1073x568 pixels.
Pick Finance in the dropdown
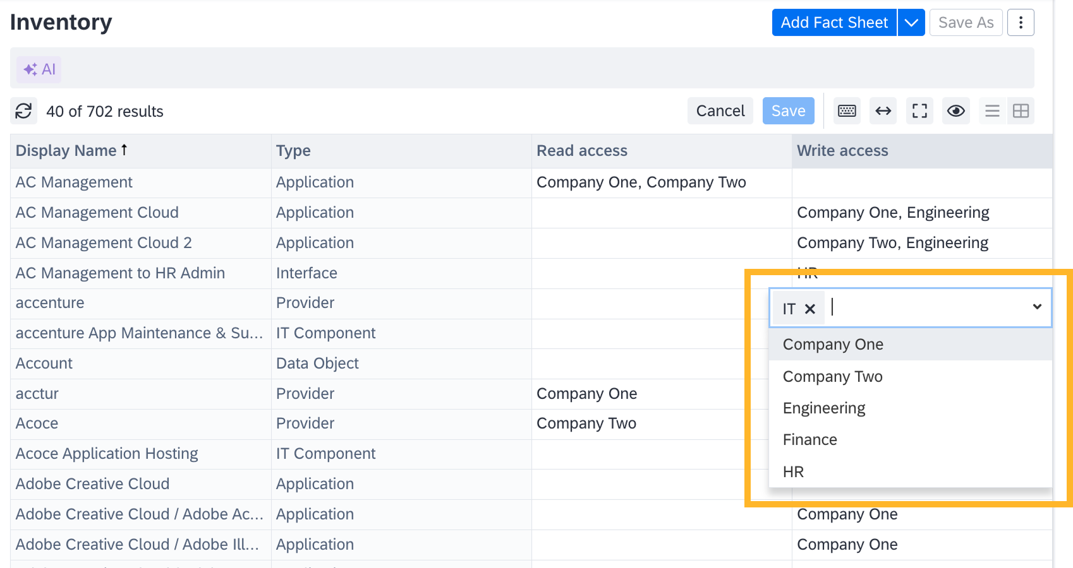tap(810, 440)
